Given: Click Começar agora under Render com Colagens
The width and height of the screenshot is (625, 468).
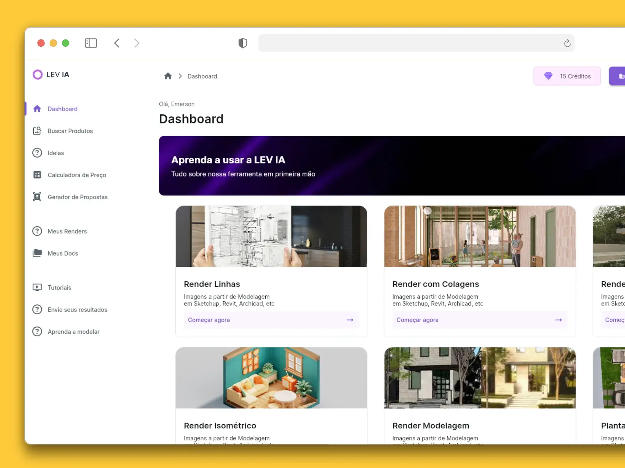Looking at the screenshot, I should (417, 320).
